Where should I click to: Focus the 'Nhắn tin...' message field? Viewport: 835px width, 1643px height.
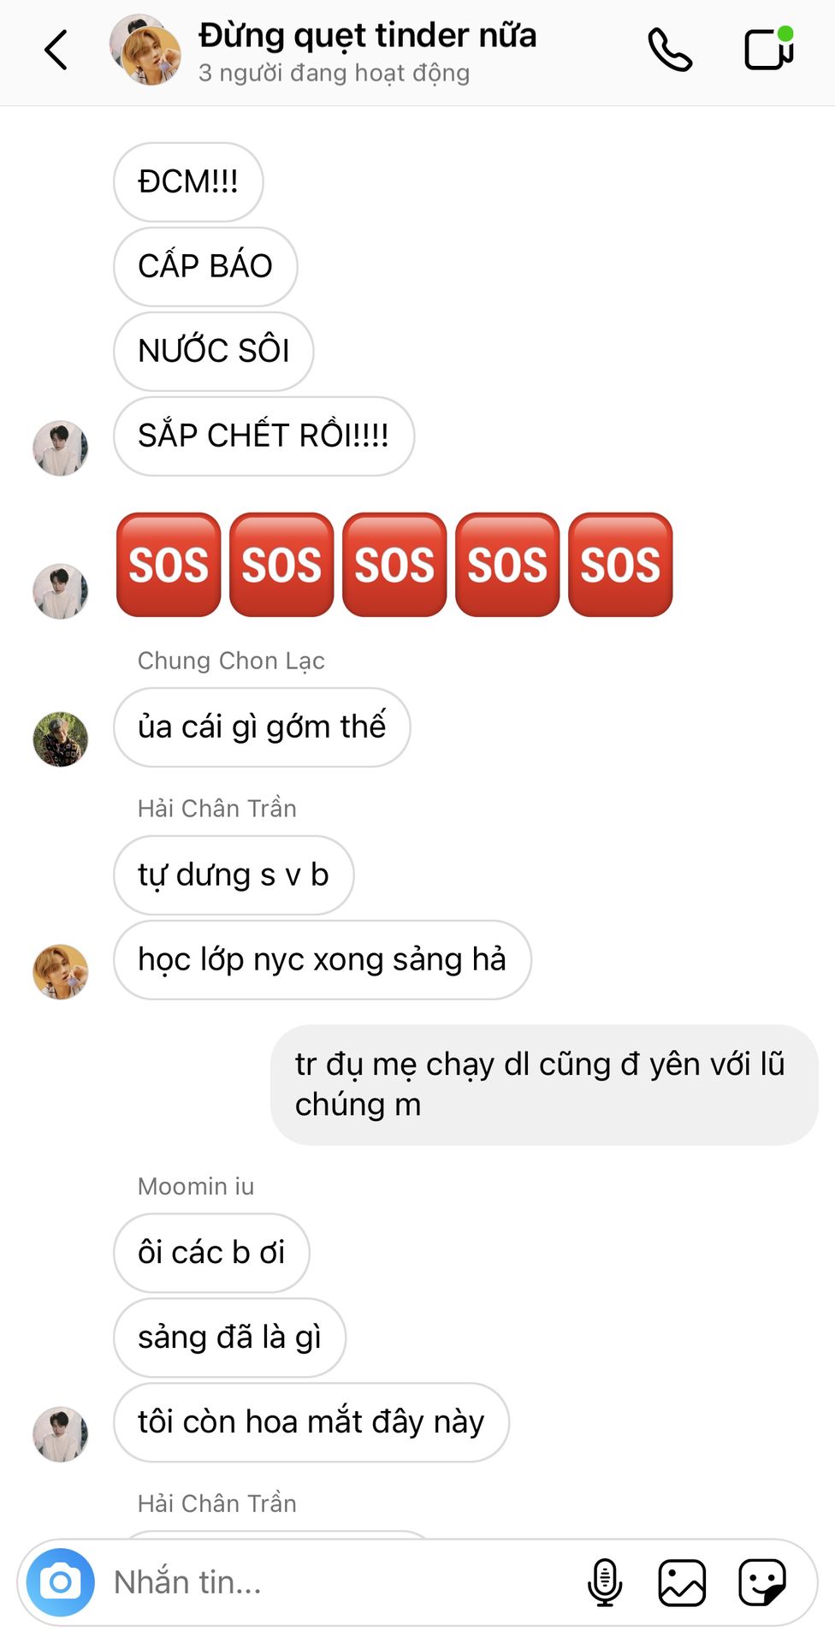(342, 1582)
